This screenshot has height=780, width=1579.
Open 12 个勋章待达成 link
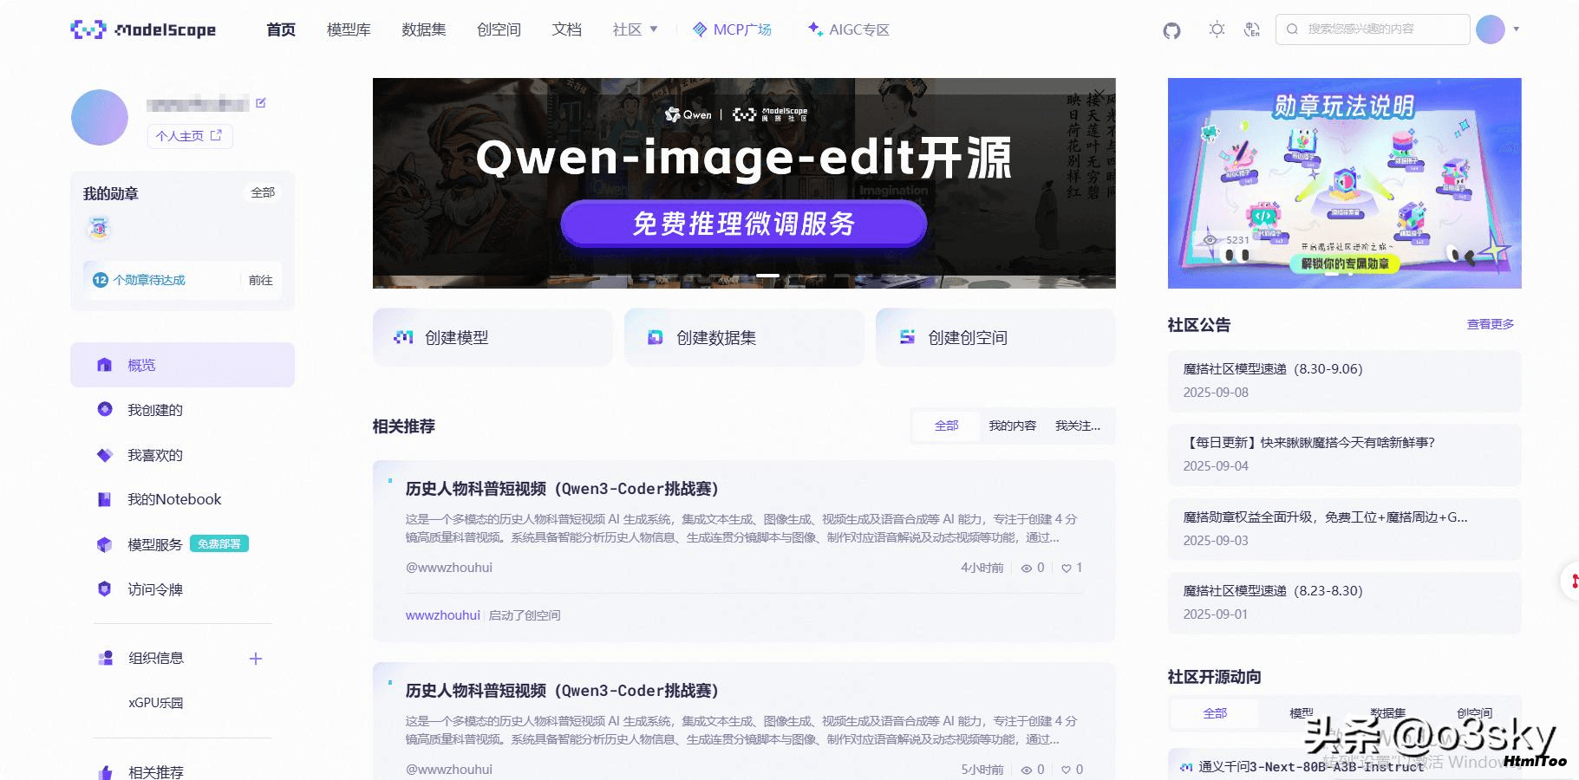click(139, 280)
